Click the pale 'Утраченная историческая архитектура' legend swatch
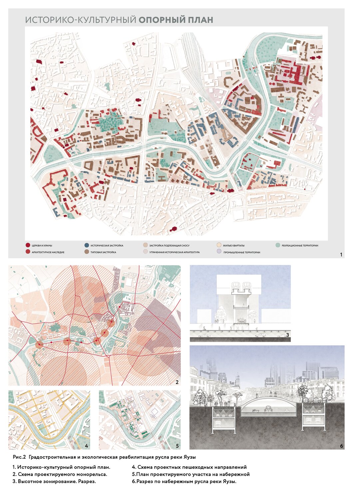This screenshot has height=500, width=353. pos(145,252)
